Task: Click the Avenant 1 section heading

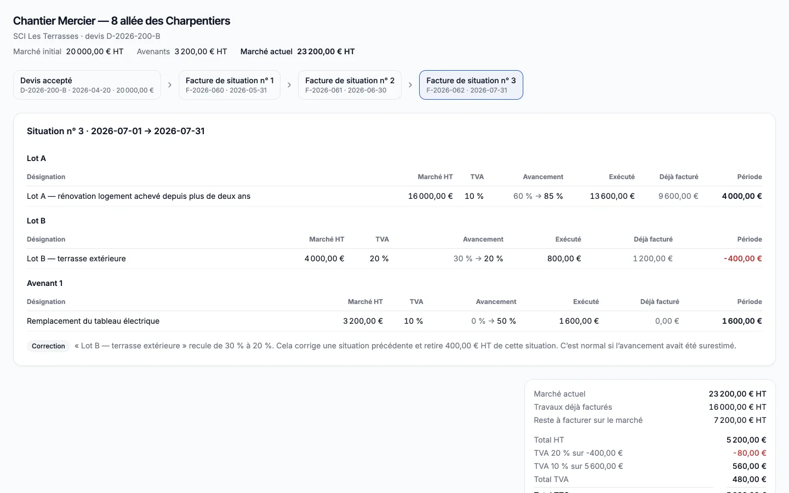Action: [x=45, y=283]
